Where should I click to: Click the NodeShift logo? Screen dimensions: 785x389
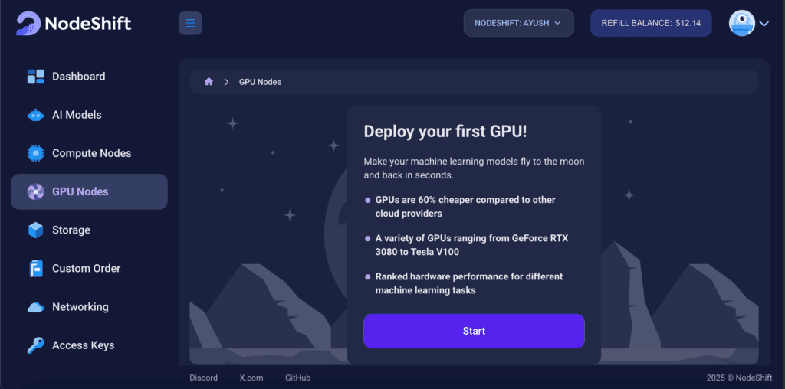[74, 23]
